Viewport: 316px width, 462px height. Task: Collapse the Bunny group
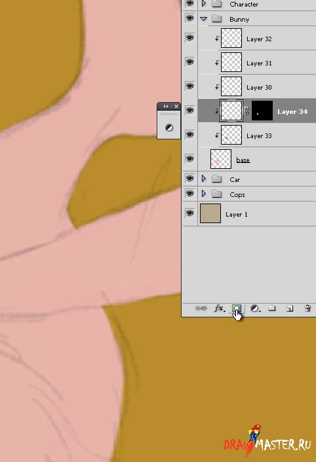coord(203,19)
